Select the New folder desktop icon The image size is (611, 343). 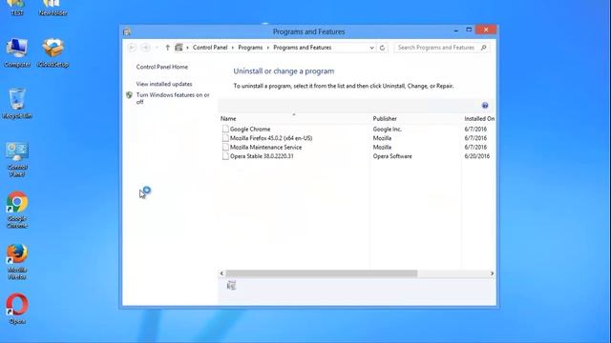[53, 8]
